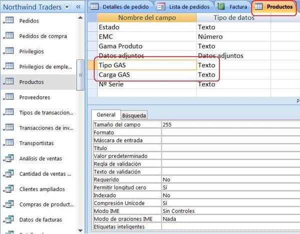Click the Datos de facturas query icon
Image resolution: width=300 pixels, height=234 pixels.
pos(9,219)
